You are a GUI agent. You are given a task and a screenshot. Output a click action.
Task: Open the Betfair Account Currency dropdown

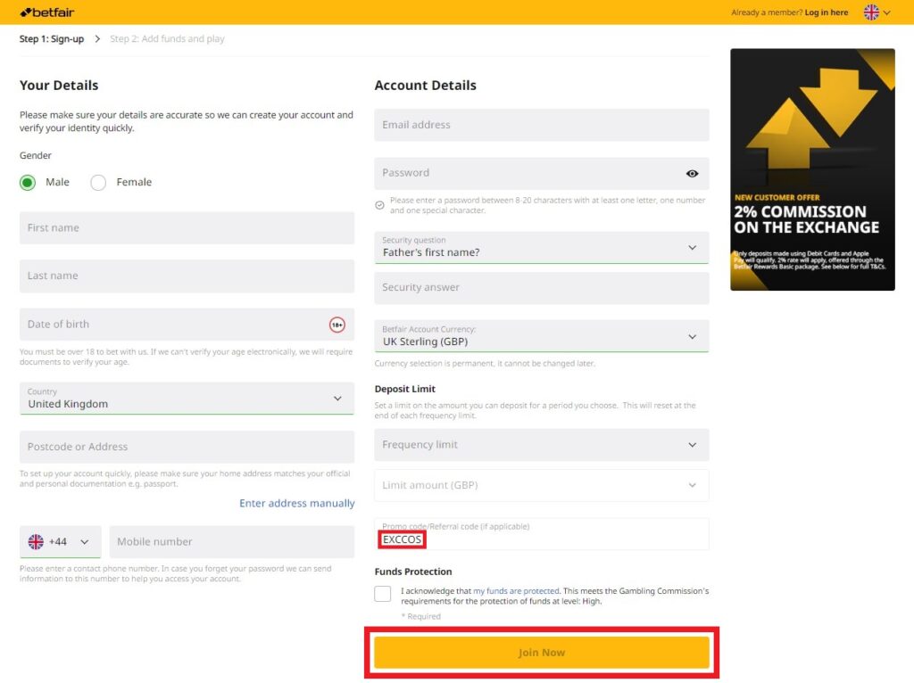[x=694, y=336]
